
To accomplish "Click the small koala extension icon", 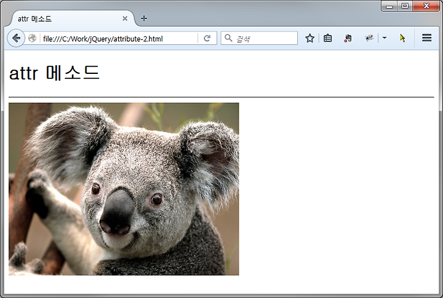I will point(369,38).
